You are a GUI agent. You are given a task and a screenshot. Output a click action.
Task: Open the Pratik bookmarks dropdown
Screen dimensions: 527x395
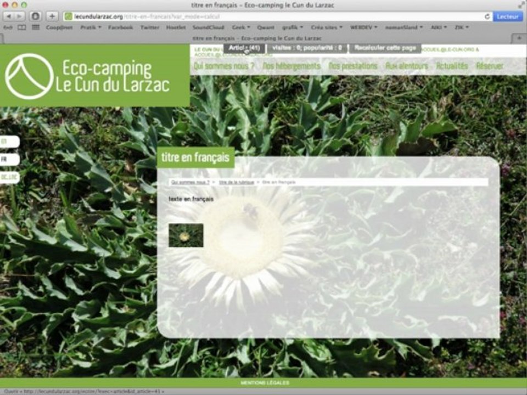[91, 27]
